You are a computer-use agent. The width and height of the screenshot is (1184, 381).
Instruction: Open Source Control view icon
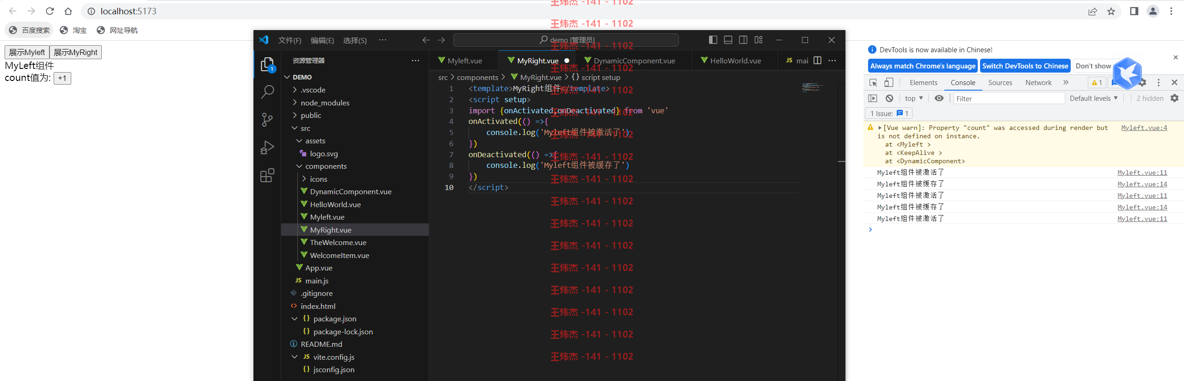point(267,120)
